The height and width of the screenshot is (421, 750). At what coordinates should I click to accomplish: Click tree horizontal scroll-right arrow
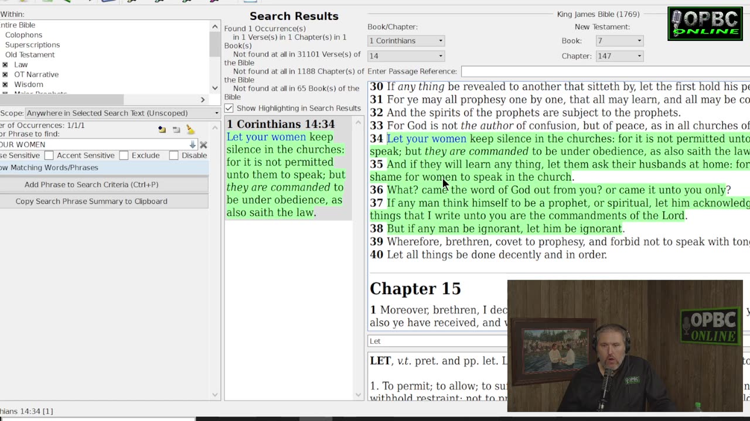203,100
